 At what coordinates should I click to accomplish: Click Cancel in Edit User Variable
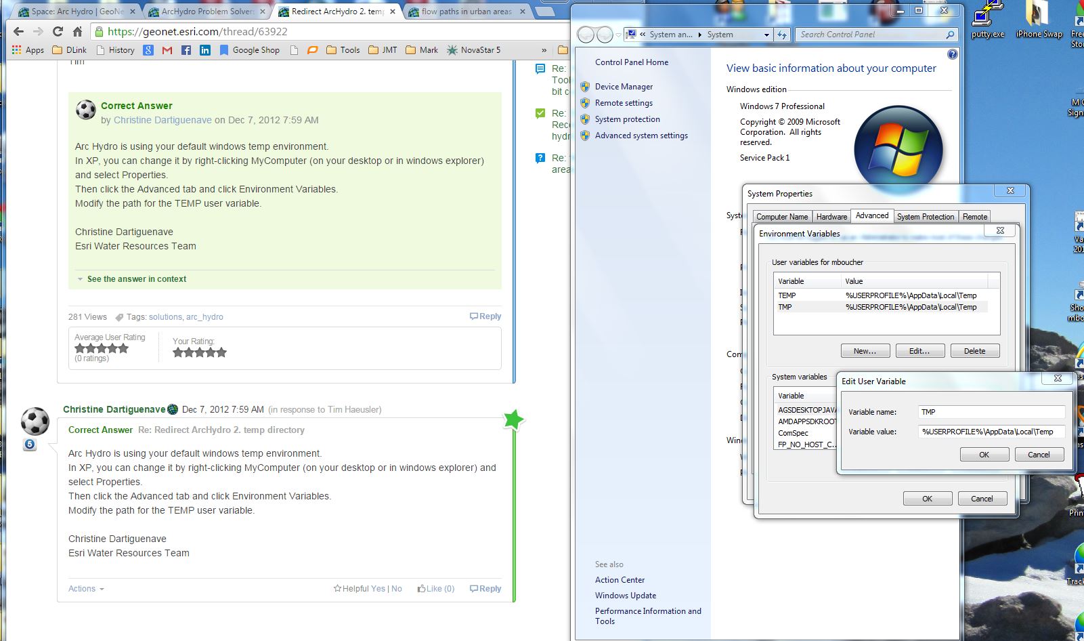pos(1039,455)
